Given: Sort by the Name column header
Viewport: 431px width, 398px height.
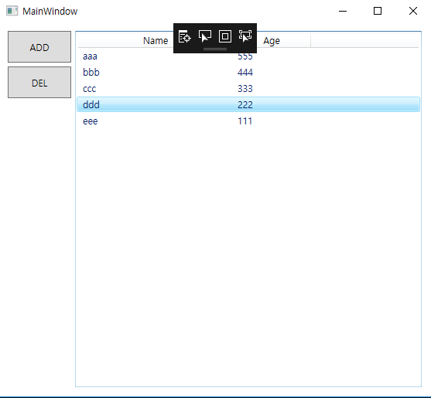Looking at the screenshot, I should (x=156, y=41).
